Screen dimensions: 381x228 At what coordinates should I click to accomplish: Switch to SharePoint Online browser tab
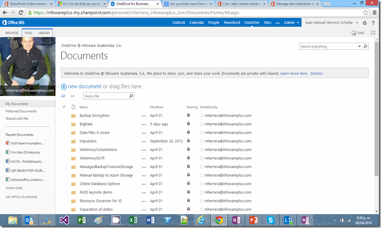29,4
